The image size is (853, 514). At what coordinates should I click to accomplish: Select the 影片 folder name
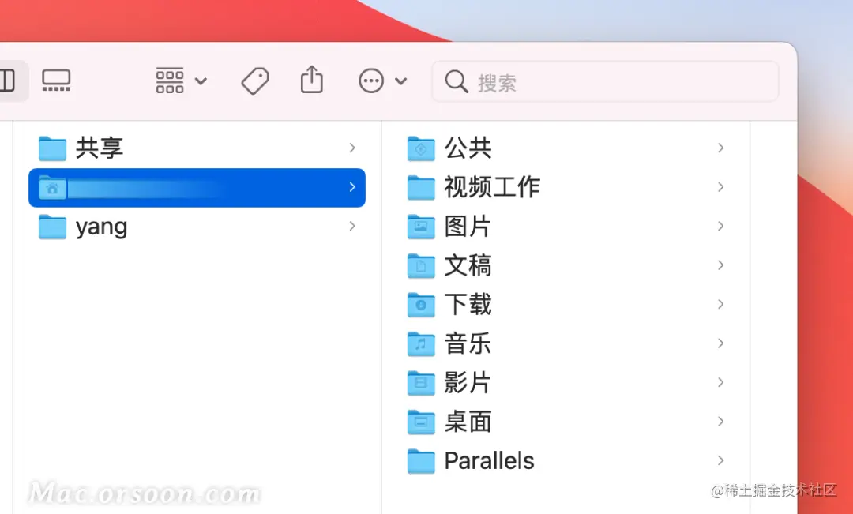click(468, 383)
